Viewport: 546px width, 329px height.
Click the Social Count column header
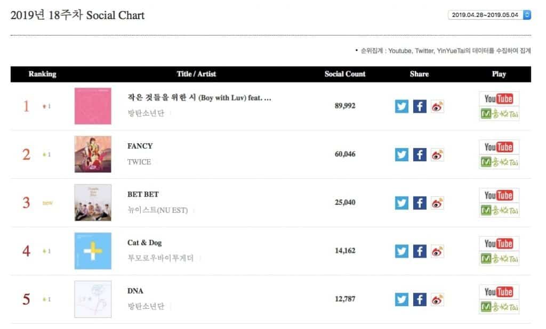(344, 74)
